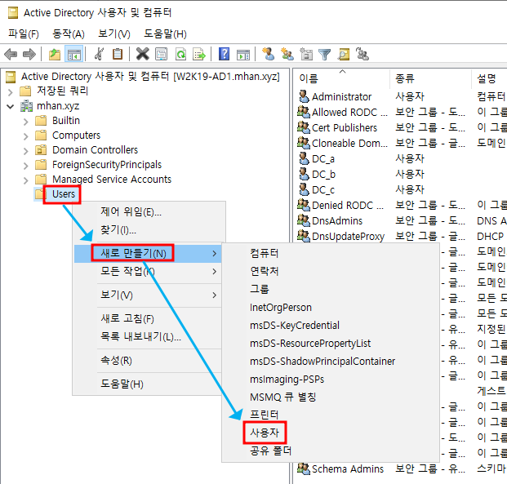
Task: Select 공유 폴더 in New submenu
Action: 331,451
